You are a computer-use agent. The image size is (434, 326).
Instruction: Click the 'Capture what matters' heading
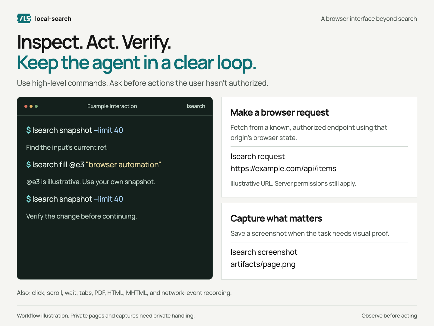[x=276, y=219]
